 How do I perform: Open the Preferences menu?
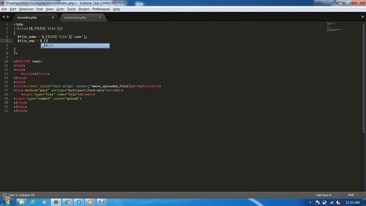101,9
